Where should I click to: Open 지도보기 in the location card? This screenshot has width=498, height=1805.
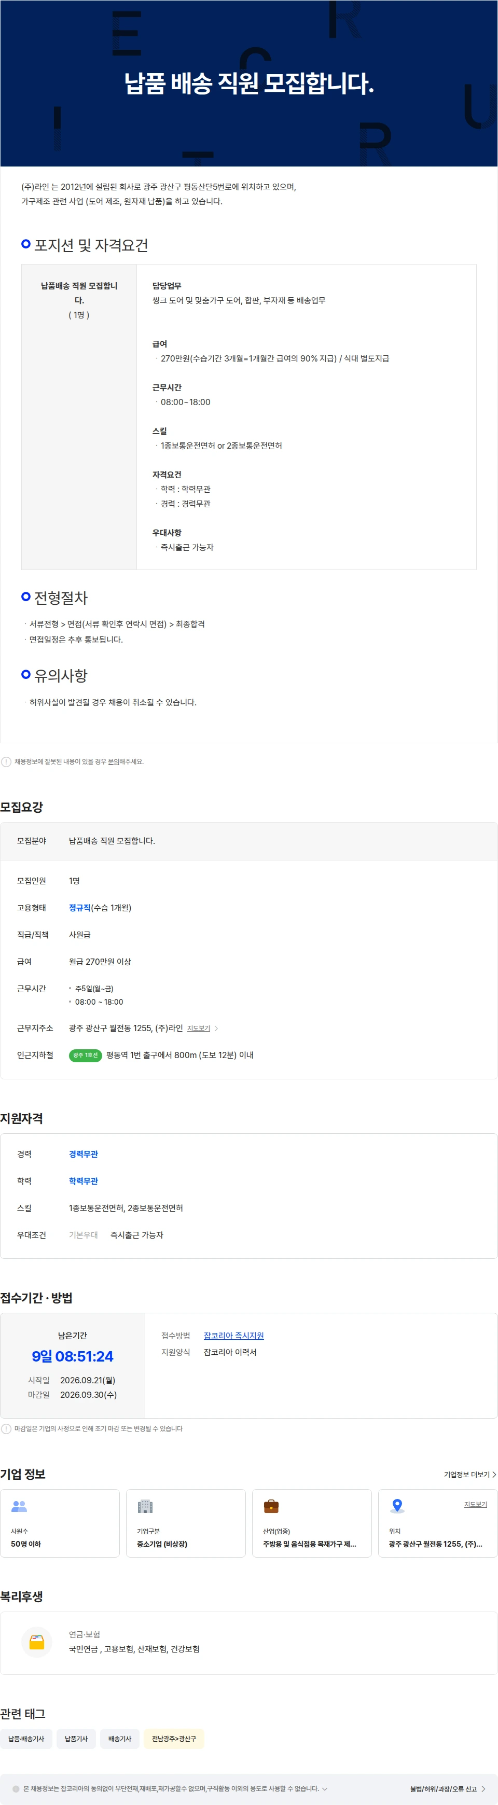476,1504
